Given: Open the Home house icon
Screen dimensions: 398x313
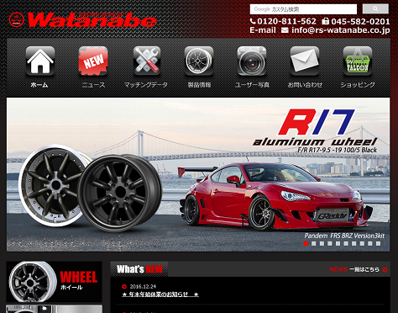Looking at the screenshot, I should tap(40, 61).
